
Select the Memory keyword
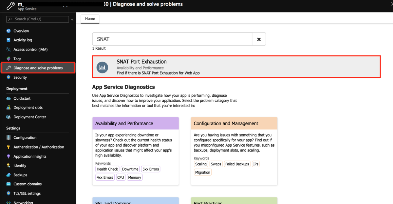coord(135,177)
